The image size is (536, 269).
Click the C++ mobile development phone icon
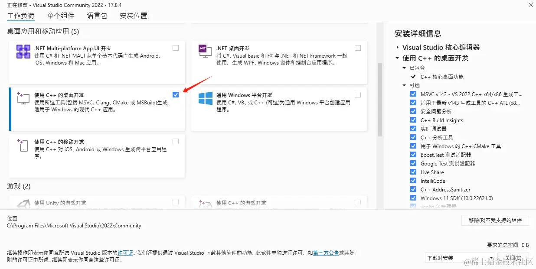(23, 145)
